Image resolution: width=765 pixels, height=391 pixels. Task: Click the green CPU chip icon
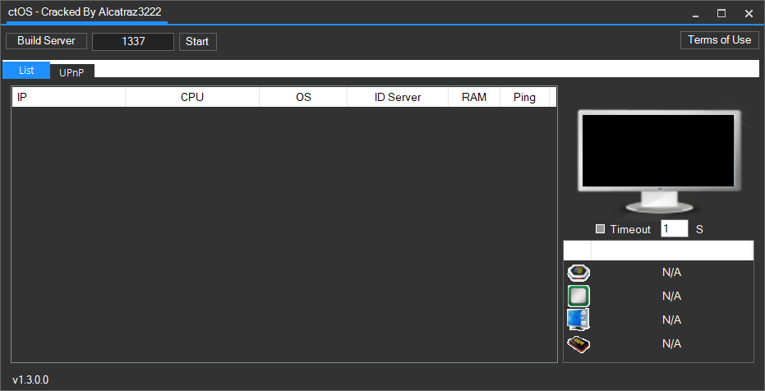578,296
